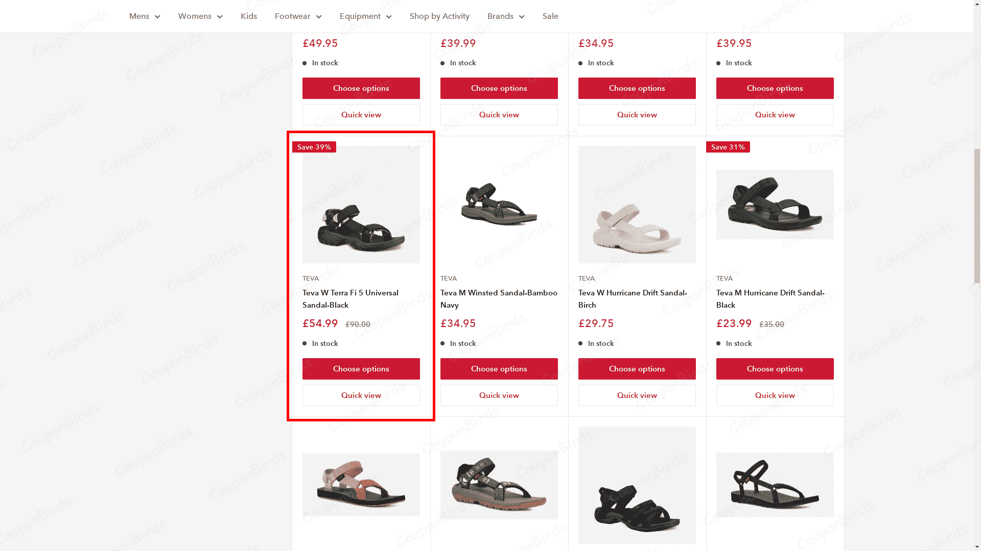The image size is (981, 551).
Task: Click the Save 39% badge
Action: [x=314, y=147]
